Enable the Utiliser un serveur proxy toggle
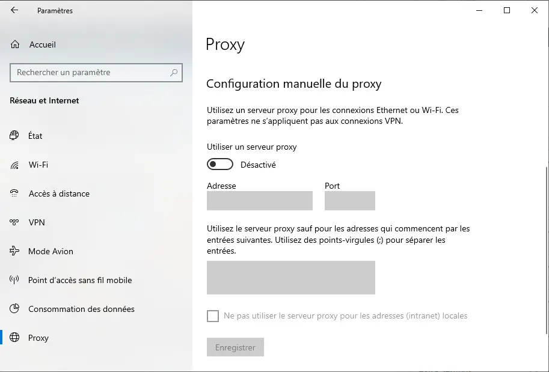 pyautogui.click(x=220, y=164)
